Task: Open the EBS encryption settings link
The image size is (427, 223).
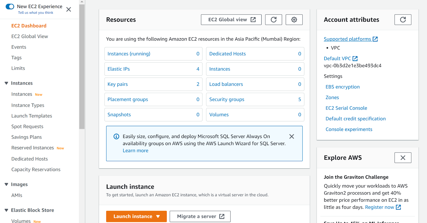Action: pyautogui.click(x=342, y=87)
